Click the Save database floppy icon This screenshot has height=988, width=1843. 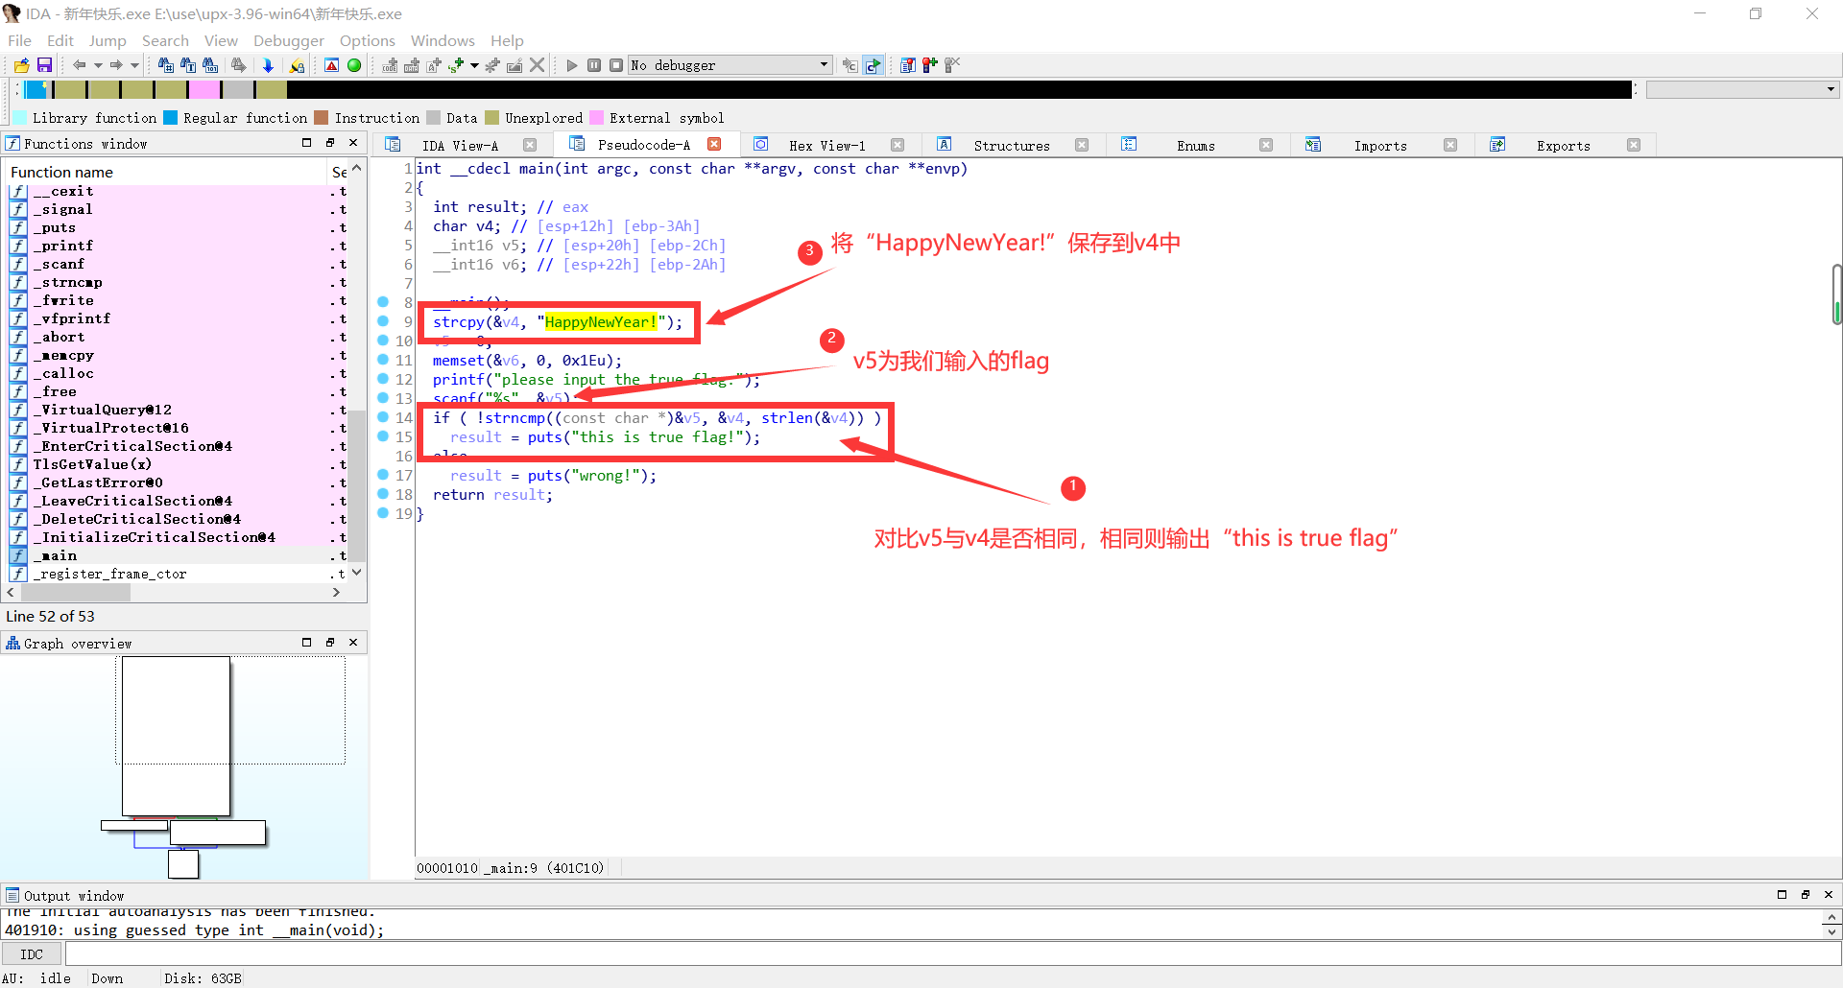click(44, 65)
